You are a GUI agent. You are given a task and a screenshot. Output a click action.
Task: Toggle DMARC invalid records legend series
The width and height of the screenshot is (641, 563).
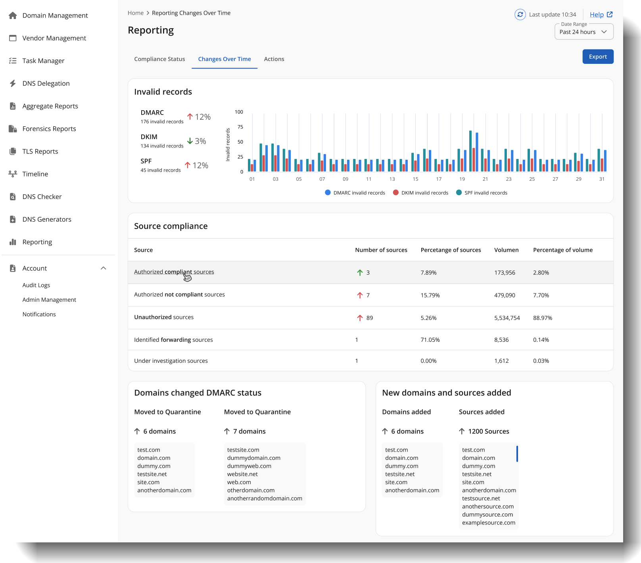[355, 193]
